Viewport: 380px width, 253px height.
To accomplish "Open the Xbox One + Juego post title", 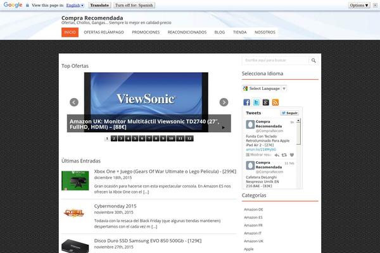I will pos(165,171).
